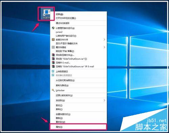Image resolution: width=169 pixels, height=133 pixels.
Task: Expand the 发送到(N) submenu arrow
Action: (104, 100)
